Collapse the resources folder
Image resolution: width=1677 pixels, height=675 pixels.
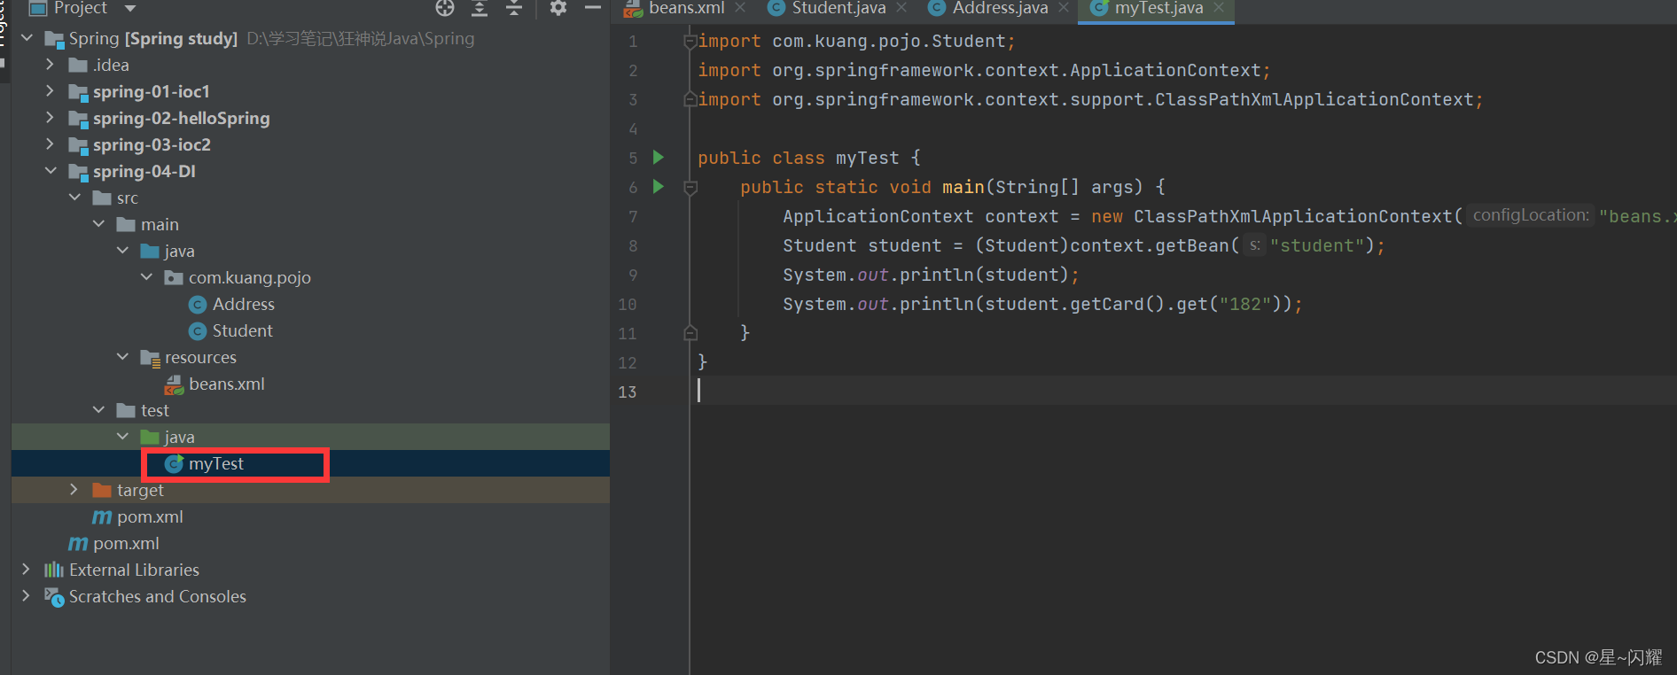point(122,357)
